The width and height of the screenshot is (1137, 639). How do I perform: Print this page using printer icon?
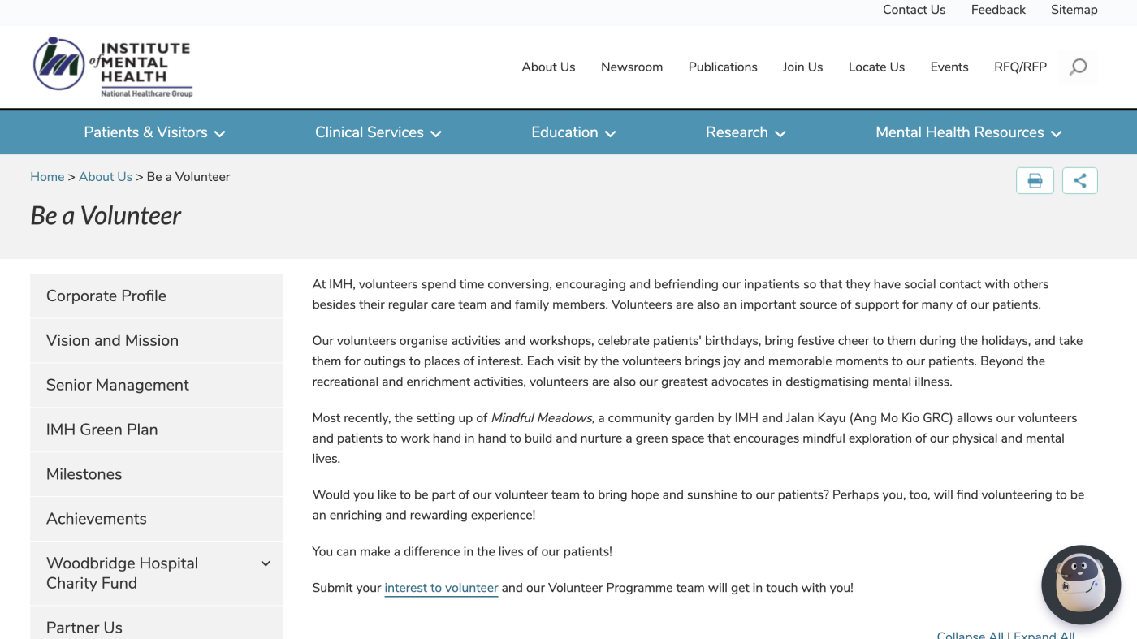coord(1035,180)
